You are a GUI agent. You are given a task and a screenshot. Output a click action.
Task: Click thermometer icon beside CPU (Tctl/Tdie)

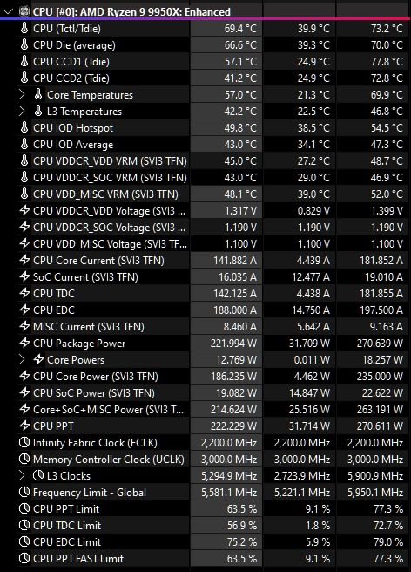coord(24,28)
